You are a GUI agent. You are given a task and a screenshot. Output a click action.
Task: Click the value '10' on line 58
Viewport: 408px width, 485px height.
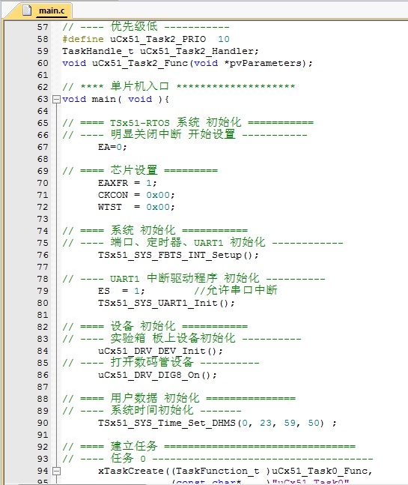[x=224, y=39]
